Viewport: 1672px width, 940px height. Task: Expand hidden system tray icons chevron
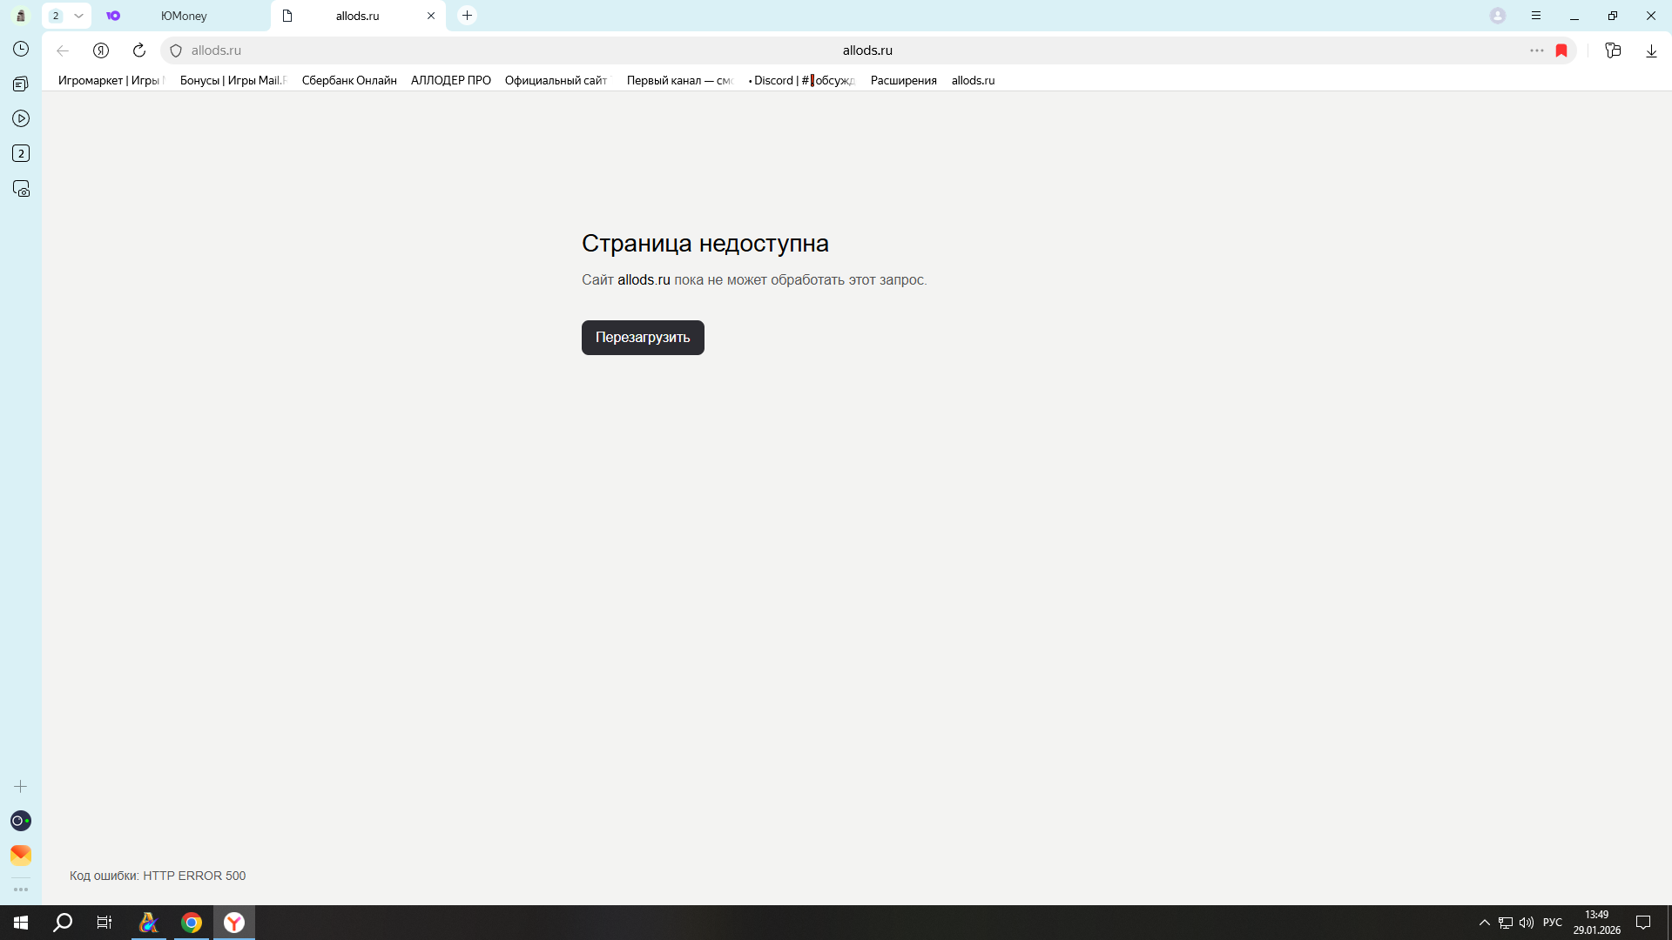pyautogui.click(x=1484, y=923)
